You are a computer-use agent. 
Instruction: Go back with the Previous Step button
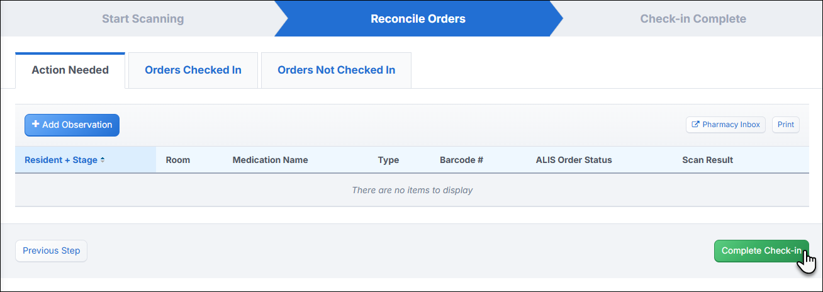tap(52, 250)
